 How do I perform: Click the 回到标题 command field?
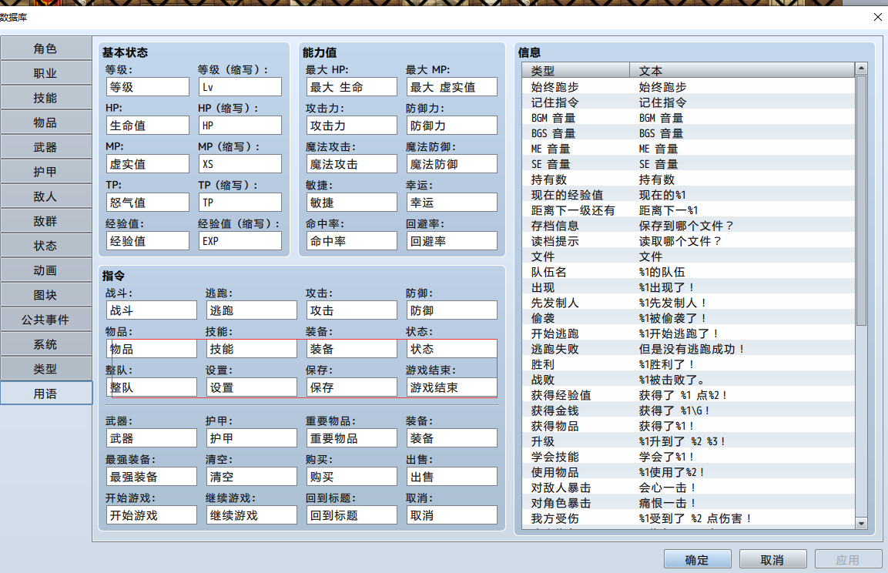click(351, 515)
